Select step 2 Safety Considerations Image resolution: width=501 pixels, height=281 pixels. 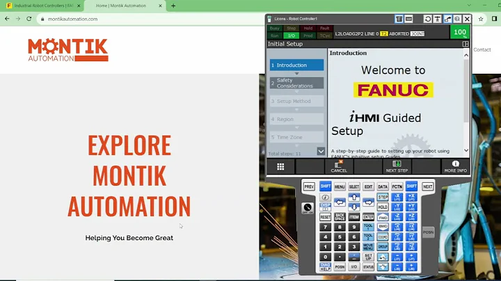pos(296,83)
